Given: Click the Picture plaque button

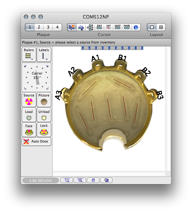Looking at the screenshot, I should tap(44, 100).
